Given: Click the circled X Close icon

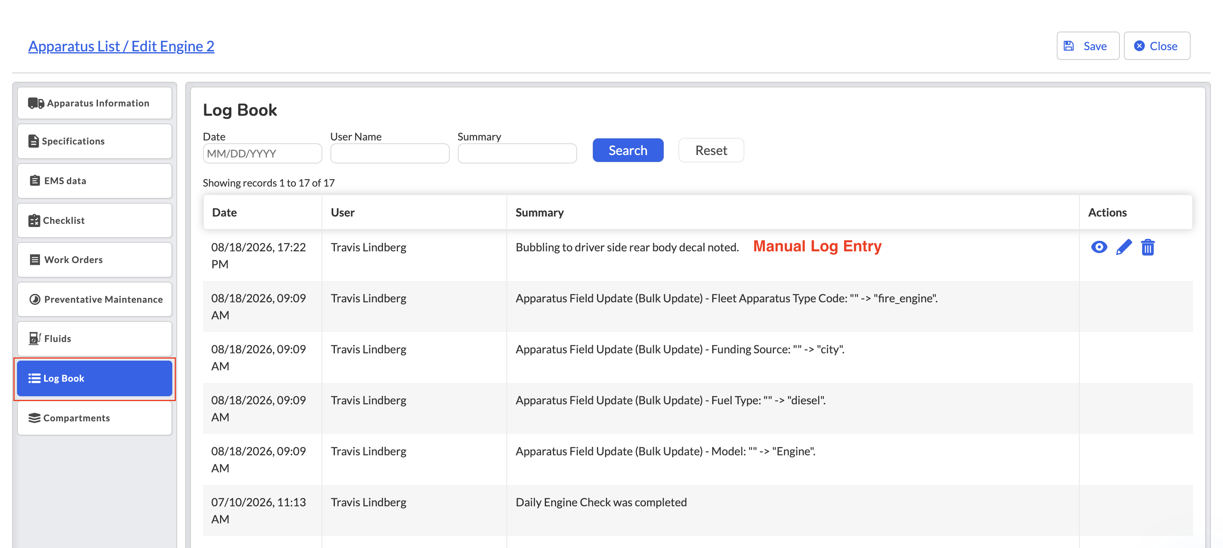Looking at the screenshot, I should (x=1139, y=46).
